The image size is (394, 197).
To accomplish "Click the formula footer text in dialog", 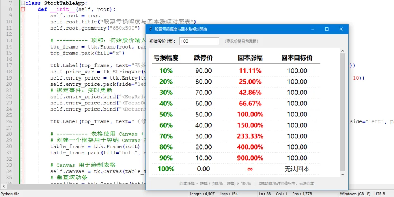I will click(x=247, y=184).
